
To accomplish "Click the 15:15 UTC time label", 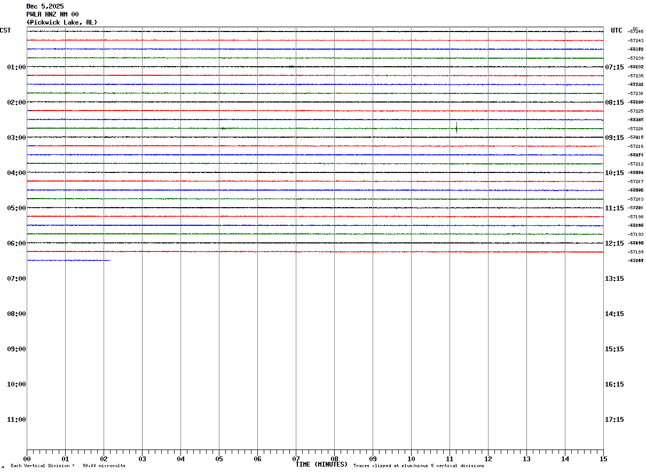I will point(615,349).
